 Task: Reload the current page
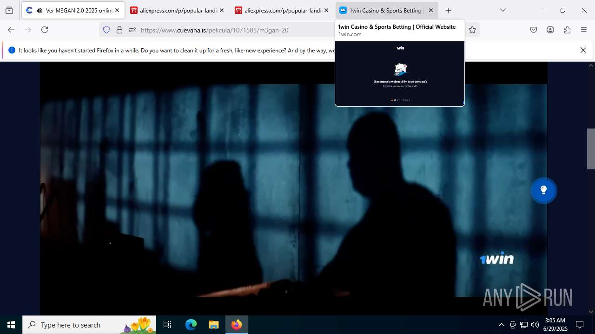point(45,30)
